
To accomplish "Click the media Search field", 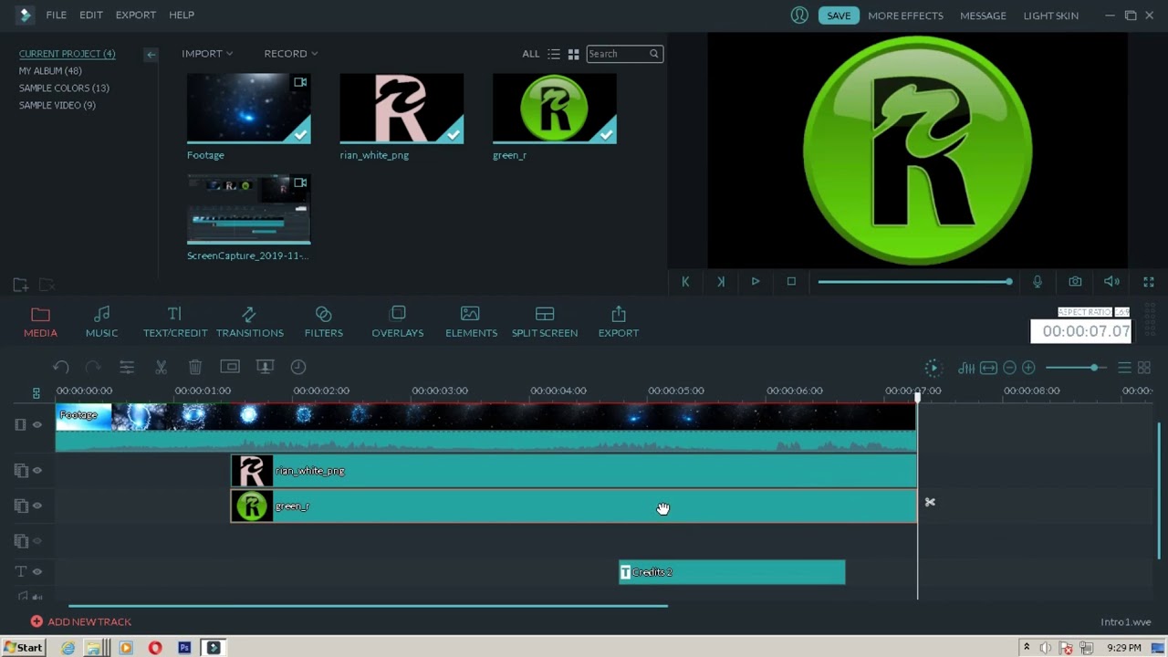I will click(624, 54).
